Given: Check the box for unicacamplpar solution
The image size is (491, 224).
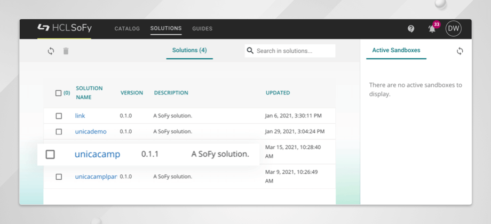Looking at the screenshot, I should [59, 177].
